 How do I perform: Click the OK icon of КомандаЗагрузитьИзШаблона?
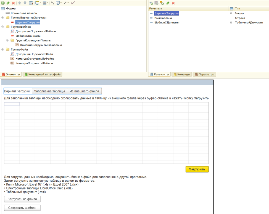17,45
